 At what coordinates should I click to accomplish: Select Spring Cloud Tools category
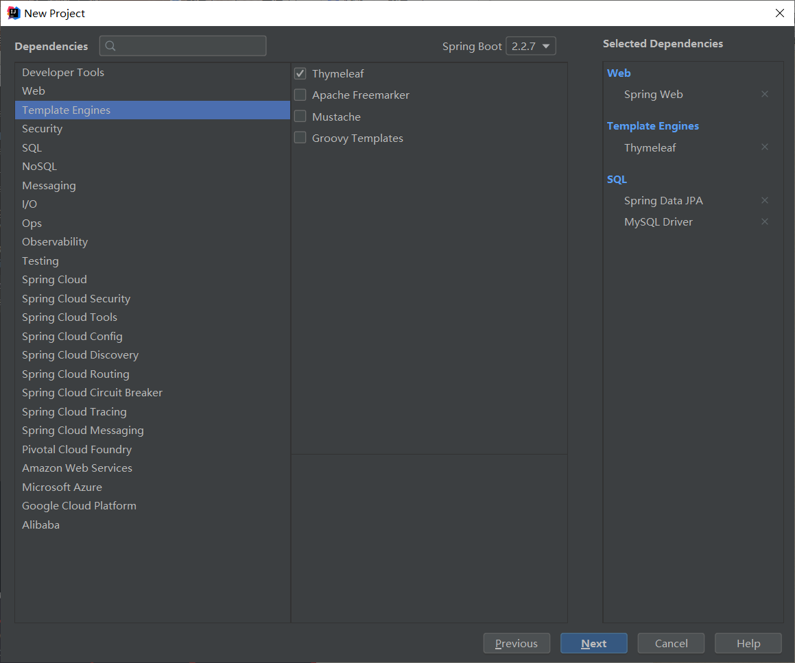152,317
